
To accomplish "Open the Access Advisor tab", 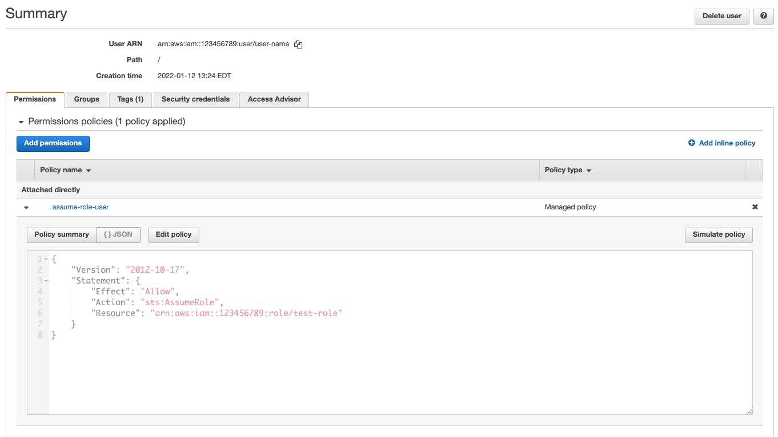I will point(274,99).
